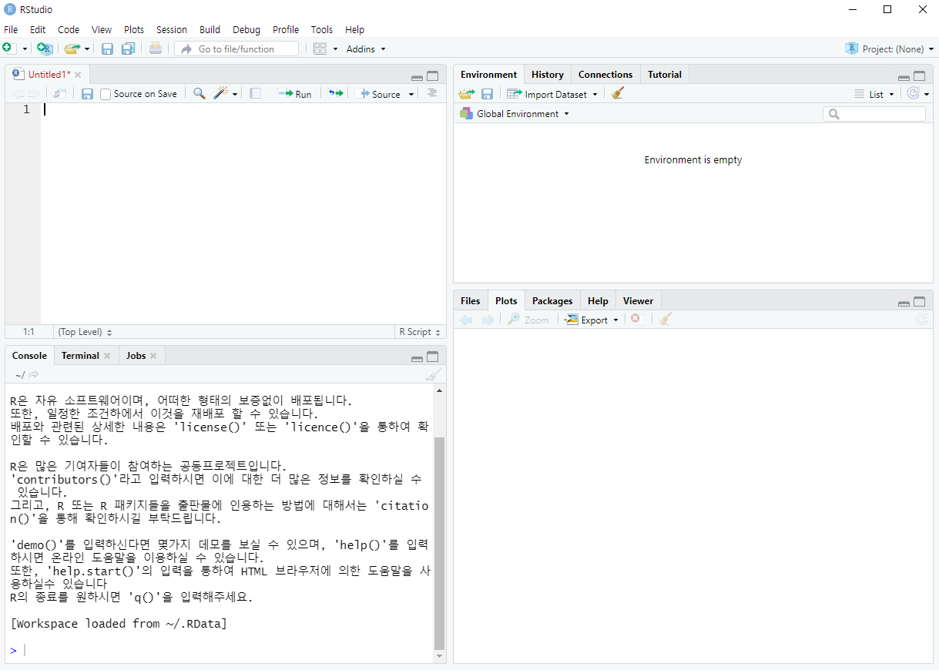Click the Source button in editor toolbar
The width and height of the screenshot is (939, 670).
pos(380,94)
